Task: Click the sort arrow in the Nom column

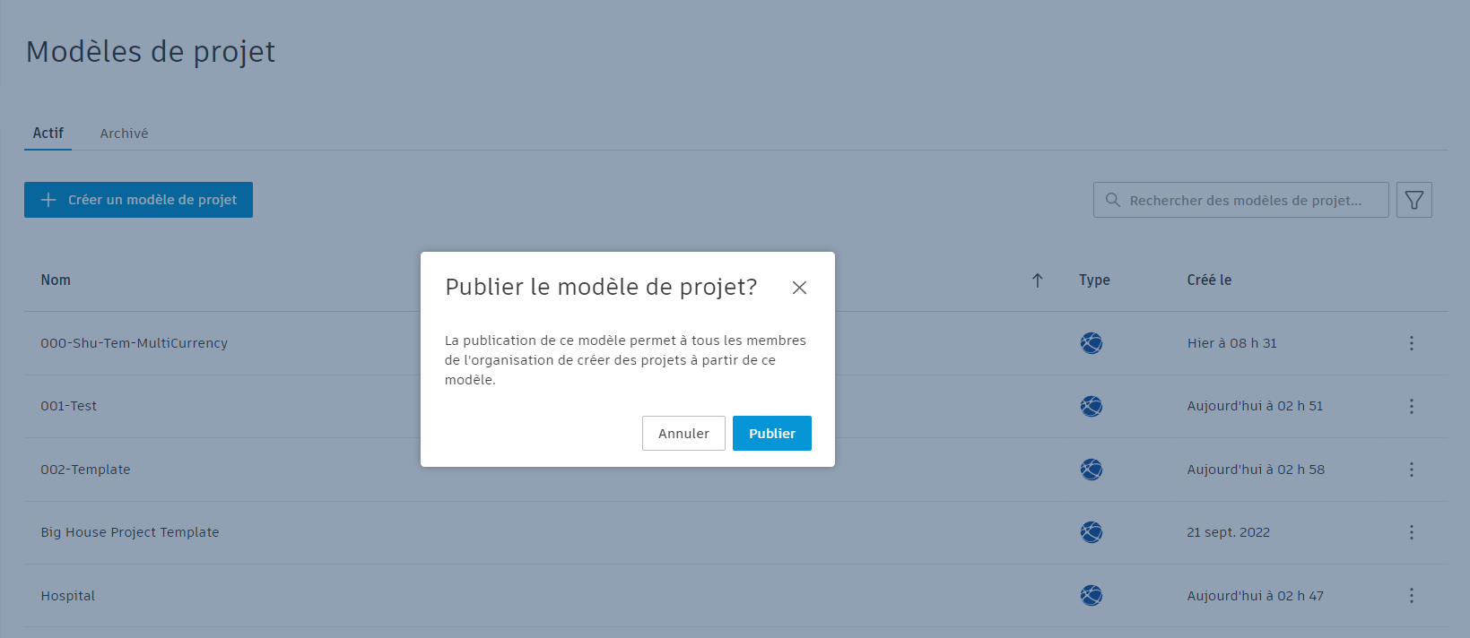Action: tap(1038, 280)
